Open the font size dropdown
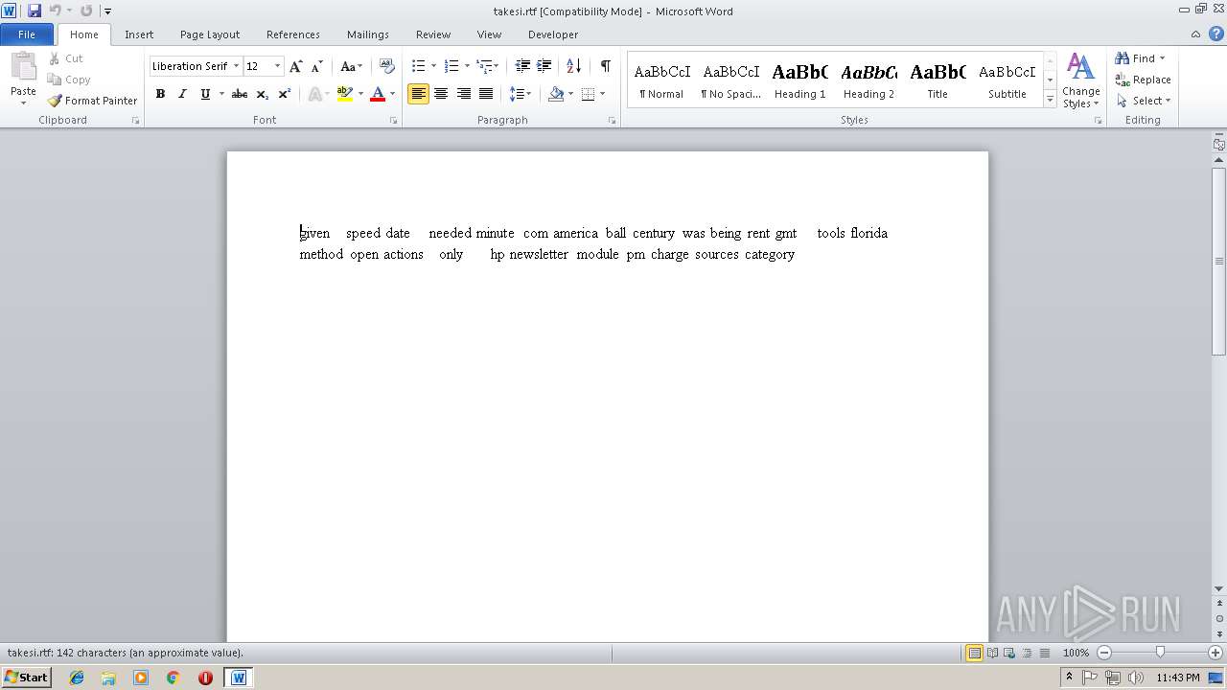 pos(278,66)
